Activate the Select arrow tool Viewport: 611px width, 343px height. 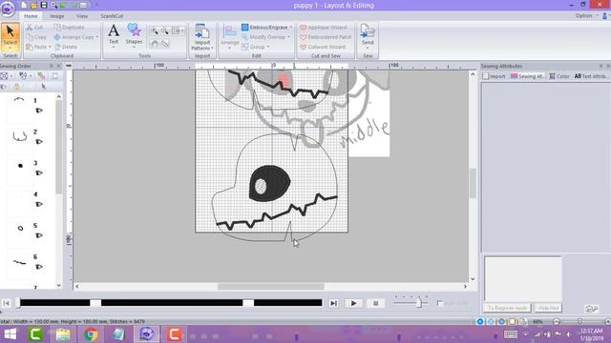11,36
